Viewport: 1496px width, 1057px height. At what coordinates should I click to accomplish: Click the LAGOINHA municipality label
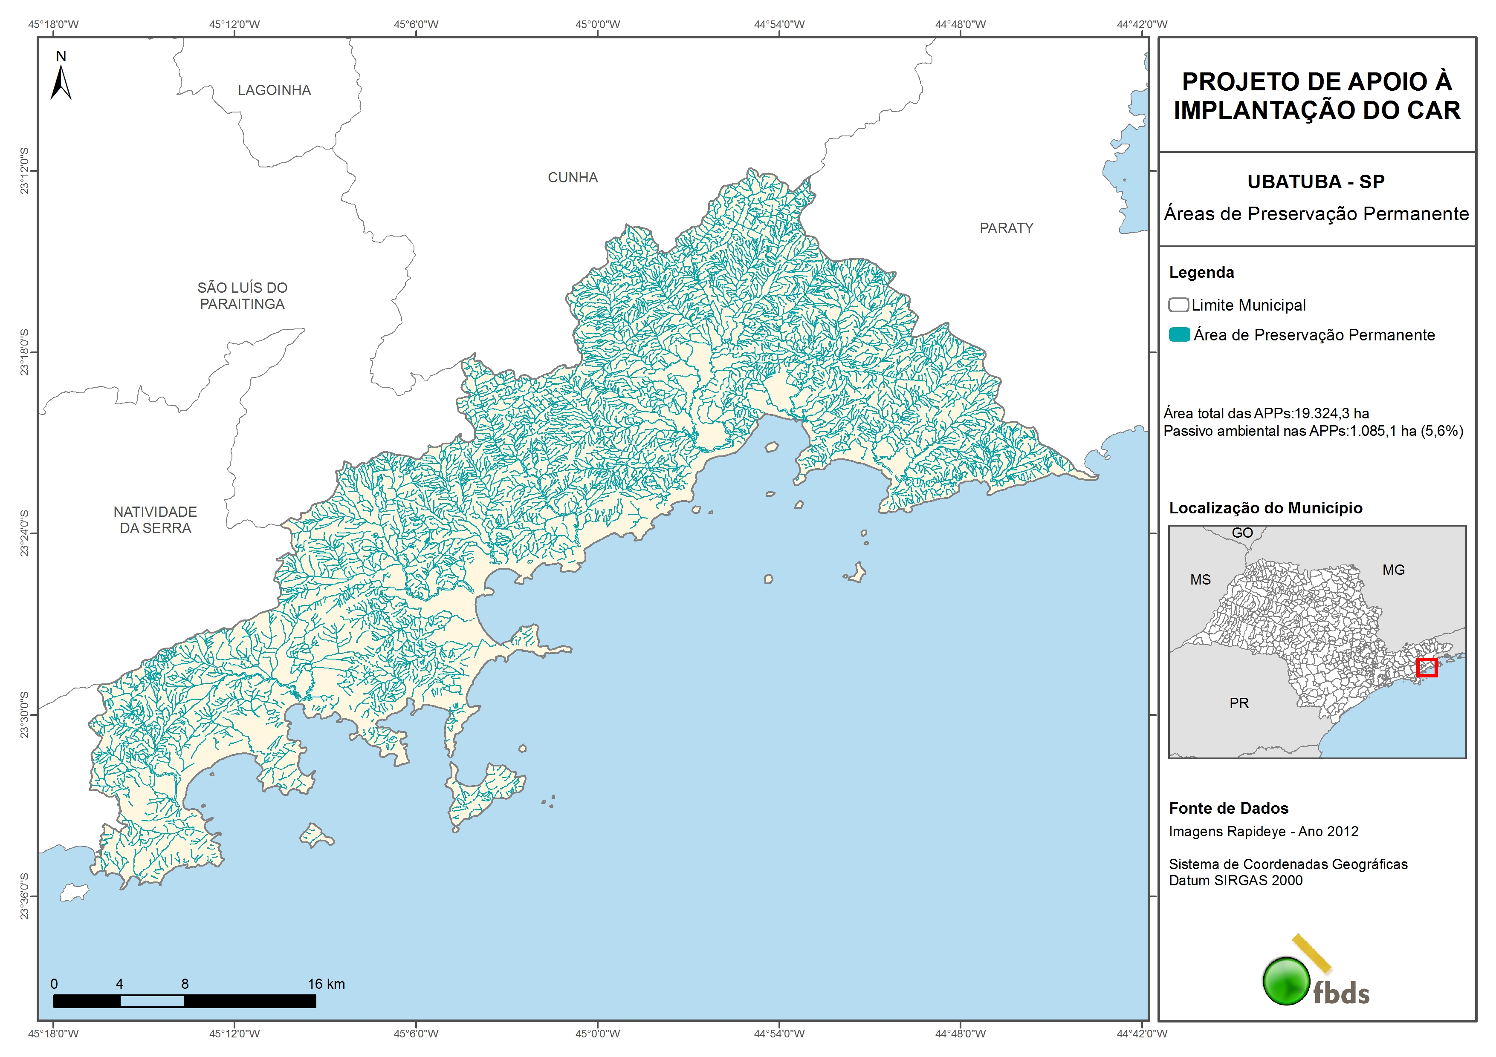[274, 90]
